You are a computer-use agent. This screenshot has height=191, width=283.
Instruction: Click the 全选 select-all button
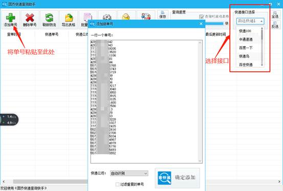point(275,15)
